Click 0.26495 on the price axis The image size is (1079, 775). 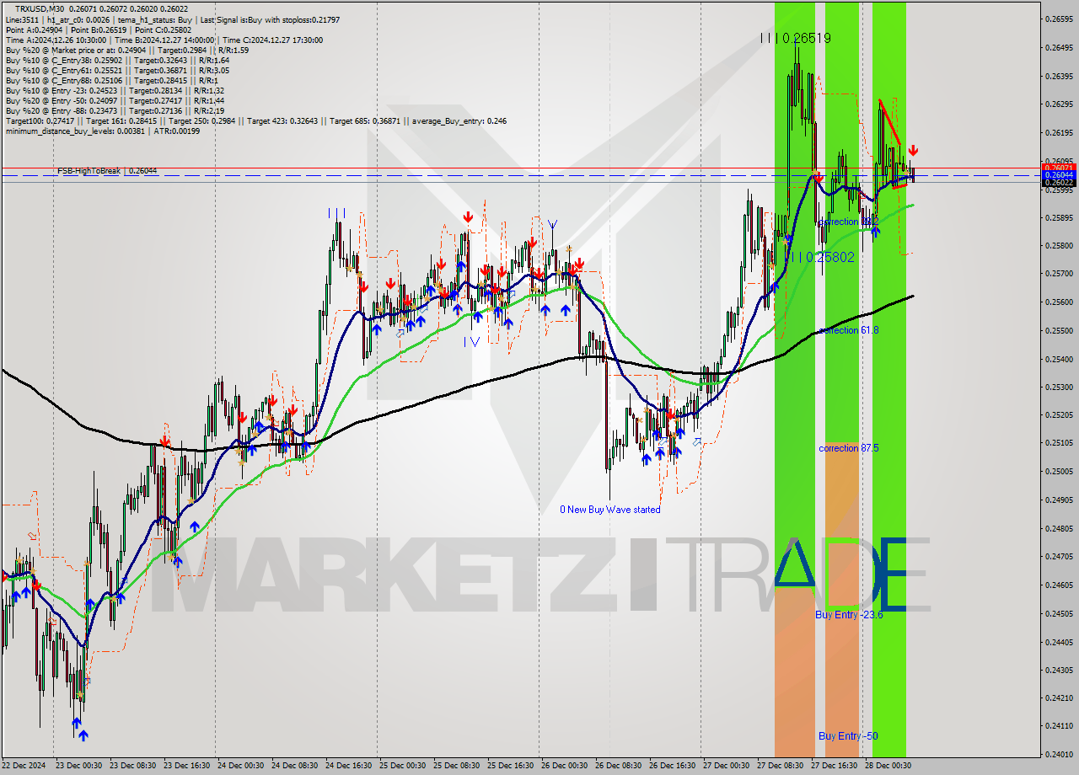(1060, 47)
